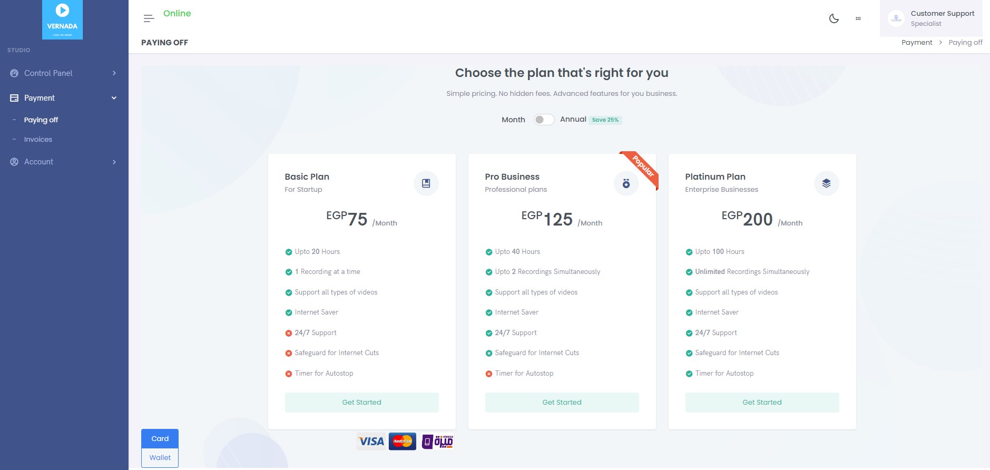Get Started with the Basic Plan
This screenshot has height=470, width=990.
361,402
